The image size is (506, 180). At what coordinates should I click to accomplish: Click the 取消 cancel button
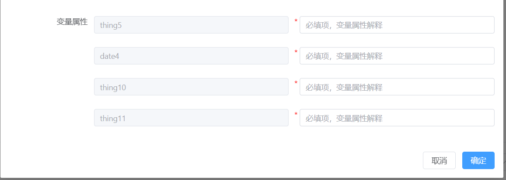click(x=439, y=160)
